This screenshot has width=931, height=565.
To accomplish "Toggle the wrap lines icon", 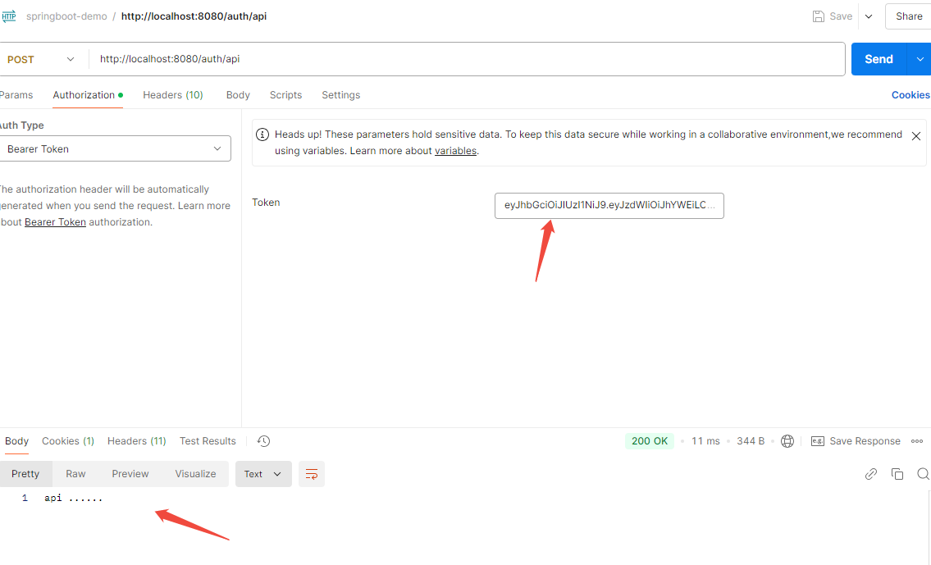I will (311, 474).
